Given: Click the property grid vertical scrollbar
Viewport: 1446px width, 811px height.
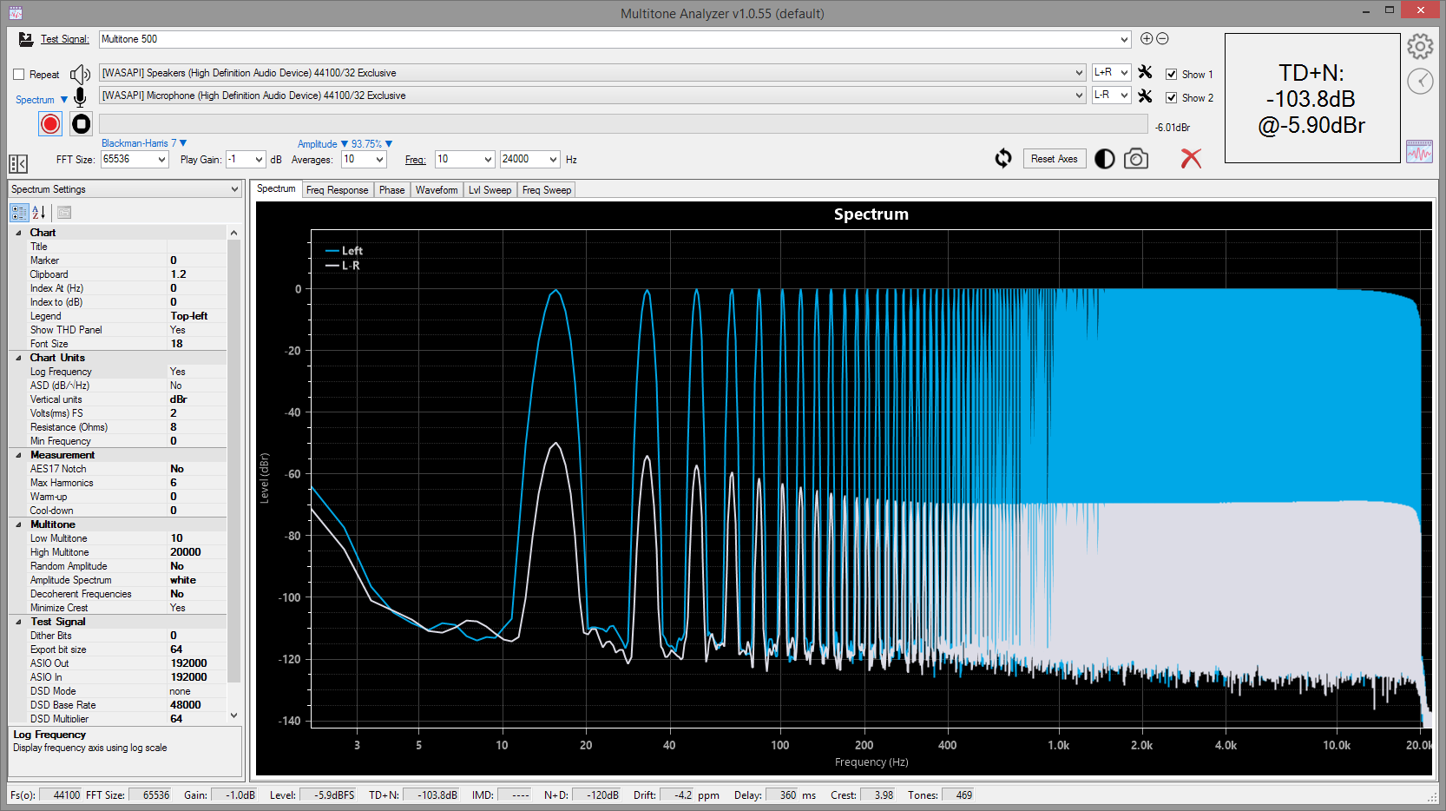Looking at the screenshot, I should pos(233,475).
